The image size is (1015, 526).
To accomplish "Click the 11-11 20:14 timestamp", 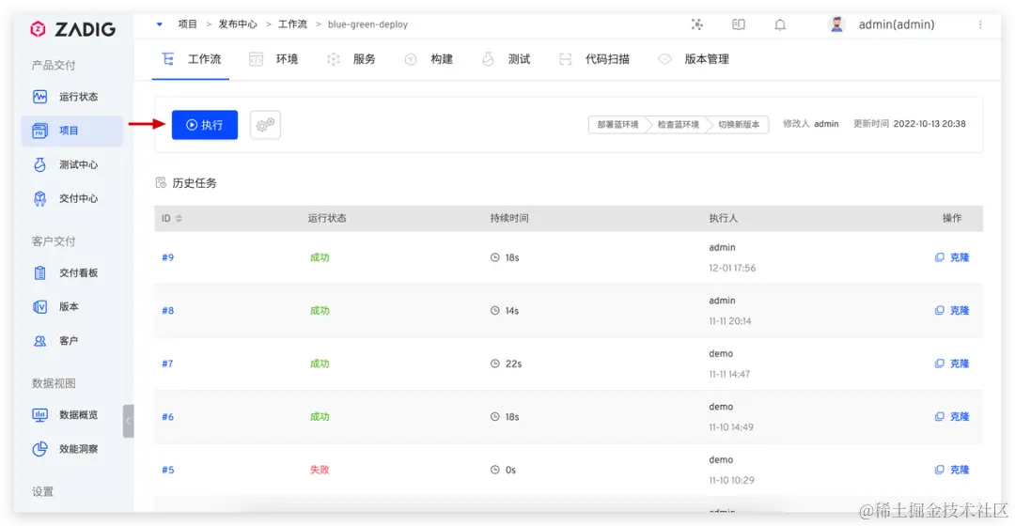I will pos(730,321).
